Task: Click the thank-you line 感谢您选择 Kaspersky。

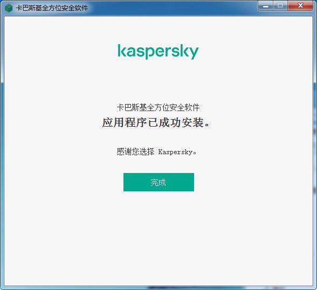Action: (156, 151)
